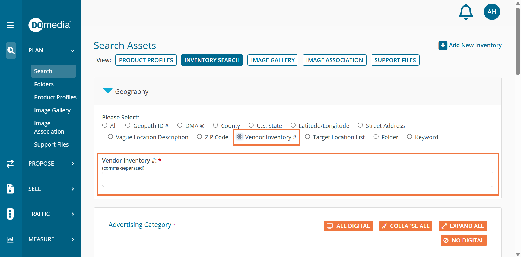Click the page vertical scrollbar
Screen dimensions: 521x257
click(x=518, y=41)
